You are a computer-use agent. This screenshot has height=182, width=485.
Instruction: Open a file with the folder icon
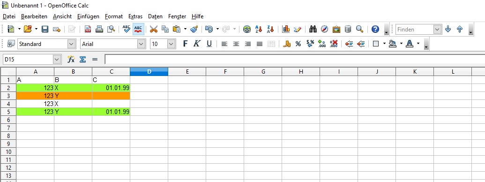pyautogui.click(x=28, y=29)
